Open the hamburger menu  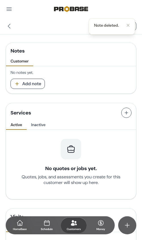[x=9, y=9]
